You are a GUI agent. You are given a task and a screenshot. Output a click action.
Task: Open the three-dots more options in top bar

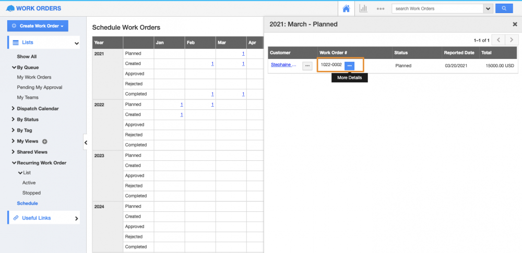point(381,9)
